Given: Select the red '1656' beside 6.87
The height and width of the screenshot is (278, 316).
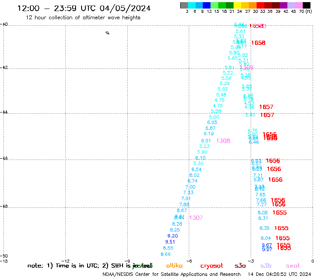Looking at the screenshot, I should coord(275,180).
